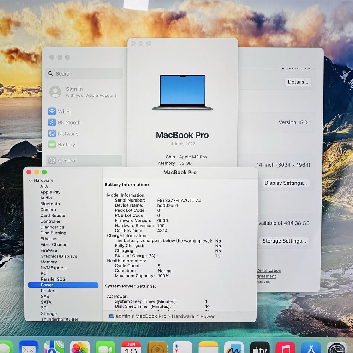
Task: Select the highlighted Power item
Action: 63,285
